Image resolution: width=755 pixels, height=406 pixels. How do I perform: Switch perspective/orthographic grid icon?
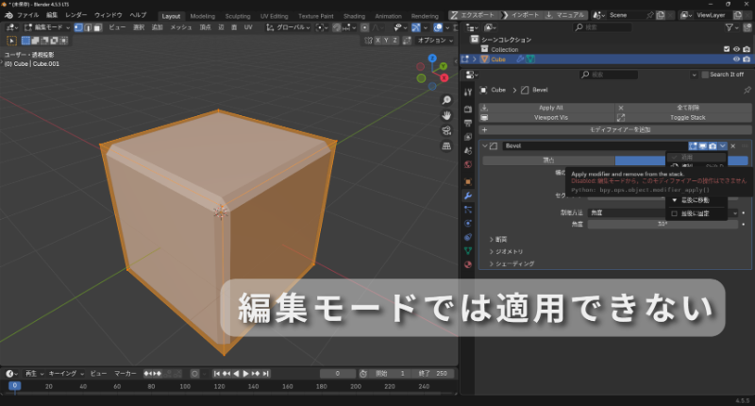[x=446, y=146]
